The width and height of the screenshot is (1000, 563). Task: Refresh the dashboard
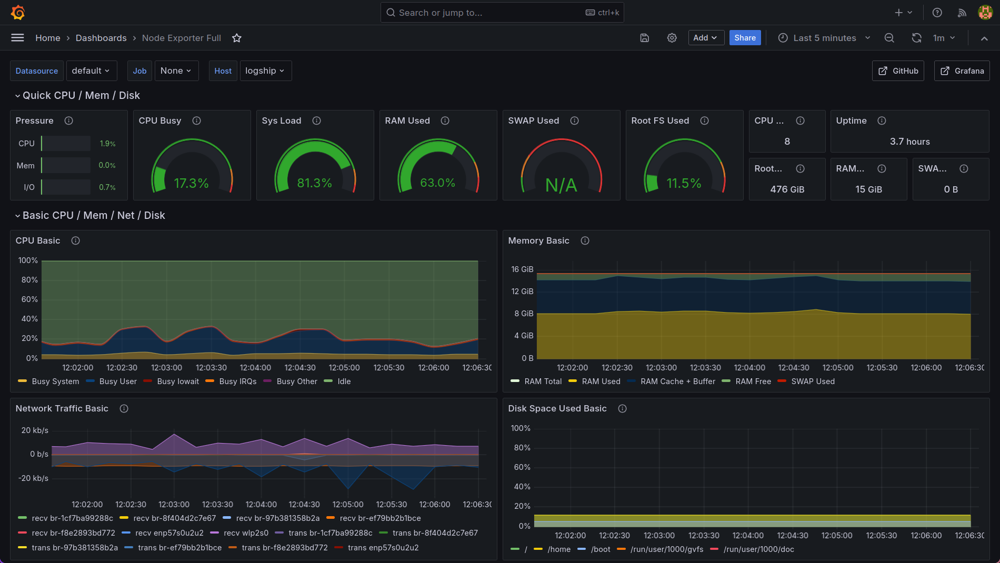coord(916,38)
